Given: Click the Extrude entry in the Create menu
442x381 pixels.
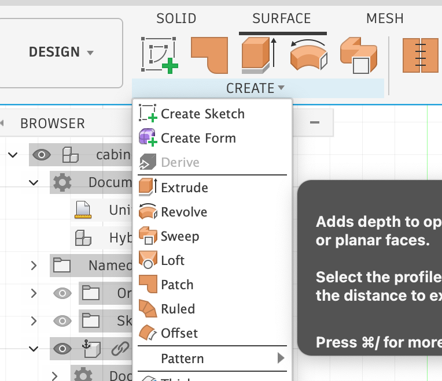Looking at the screenshot, I should (x=212, y=188).
